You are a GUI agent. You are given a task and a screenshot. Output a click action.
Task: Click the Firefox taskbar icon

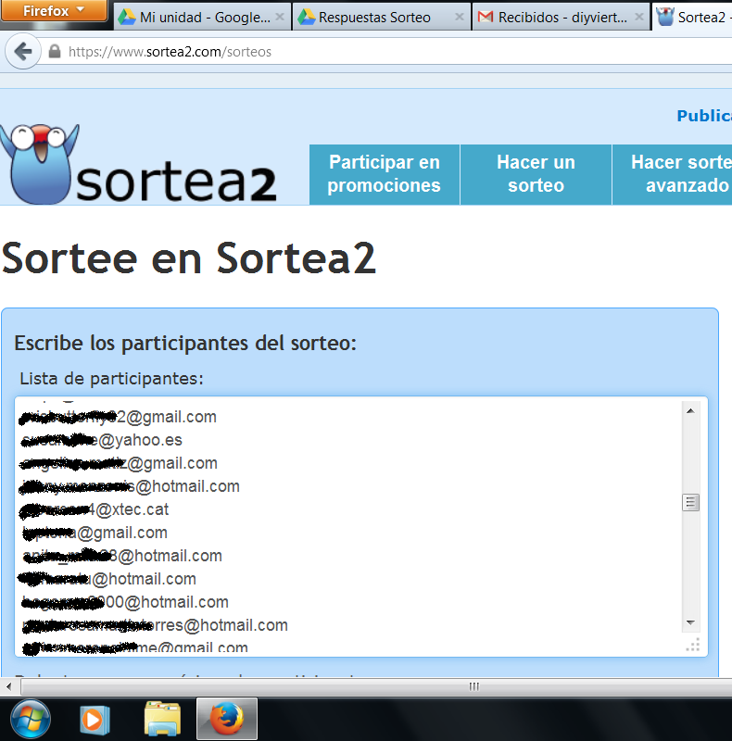227,720
